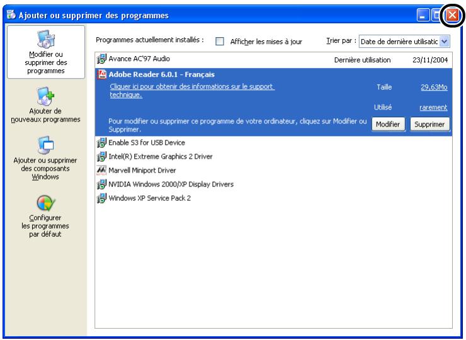Image resolution: width=466 pixels, height=340 pixels.
Task: Select Windows XP Service Pack 2 entry
Action: point(149,198)
